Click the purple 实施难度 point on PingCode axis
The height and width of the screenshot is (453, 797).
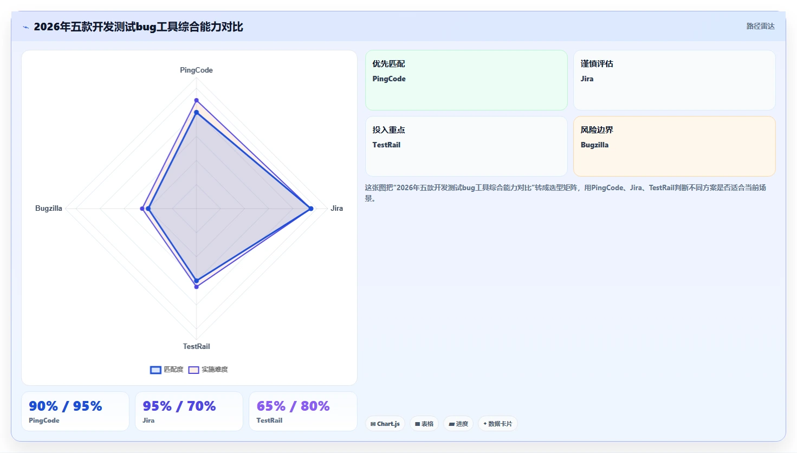(196, 100)
